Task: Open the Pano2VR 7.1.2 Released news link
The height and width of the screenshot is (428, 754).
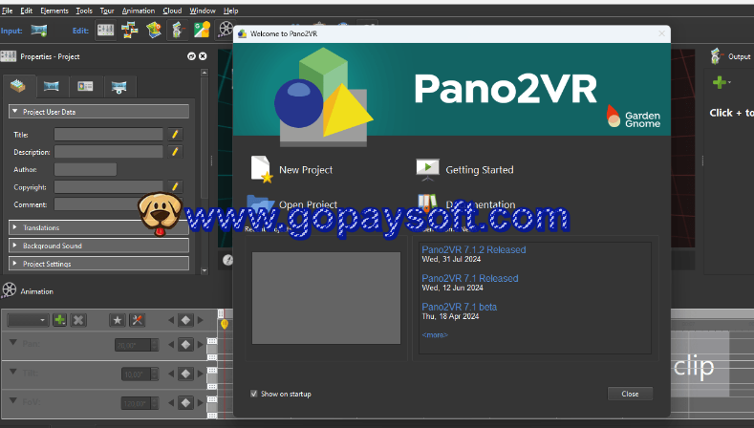Action: click(x=474, y=249)
